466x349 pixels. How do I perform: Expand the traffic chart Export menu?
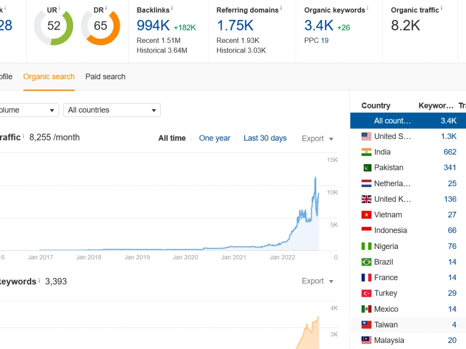click(x=317, y=139)
